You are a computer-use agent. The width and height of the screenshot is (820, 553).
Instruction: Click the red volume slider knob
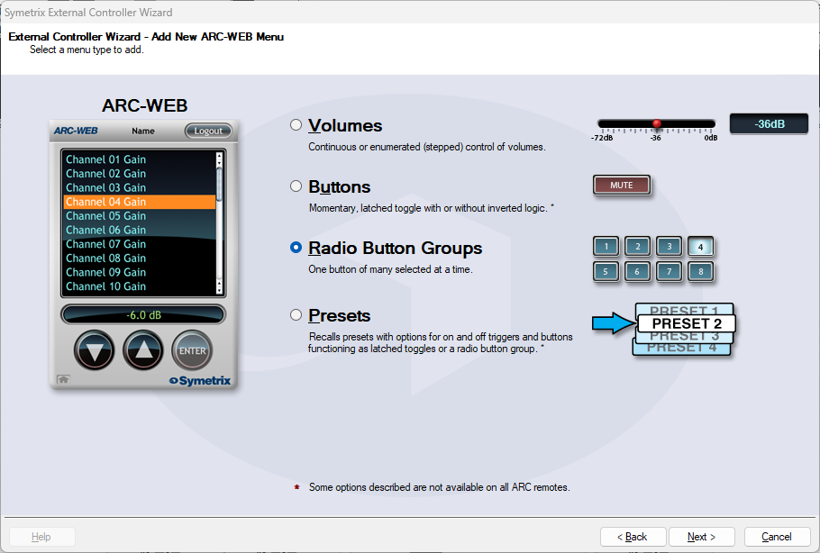657,123
